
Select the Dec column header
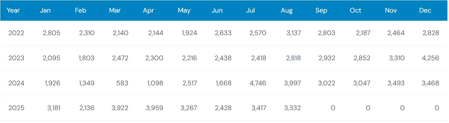click(x=425, y=10)
